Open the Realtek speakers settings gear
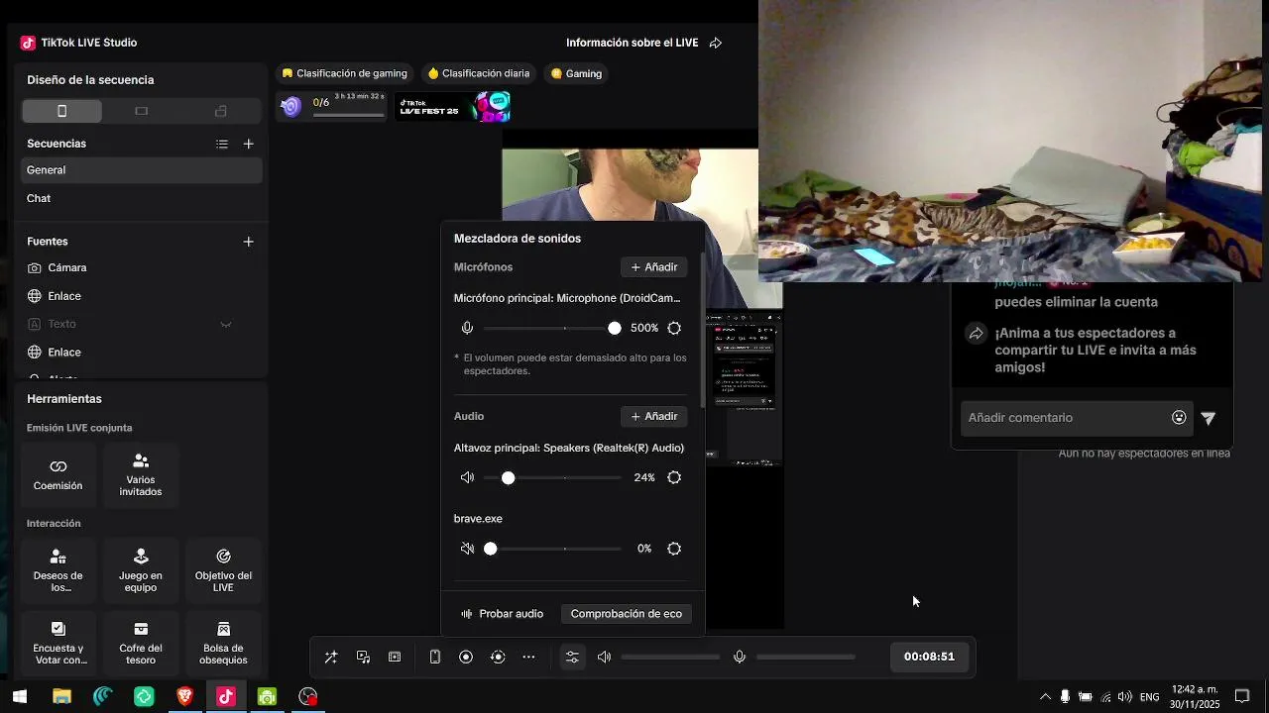The image size is (1269, 713). point(674,477)
